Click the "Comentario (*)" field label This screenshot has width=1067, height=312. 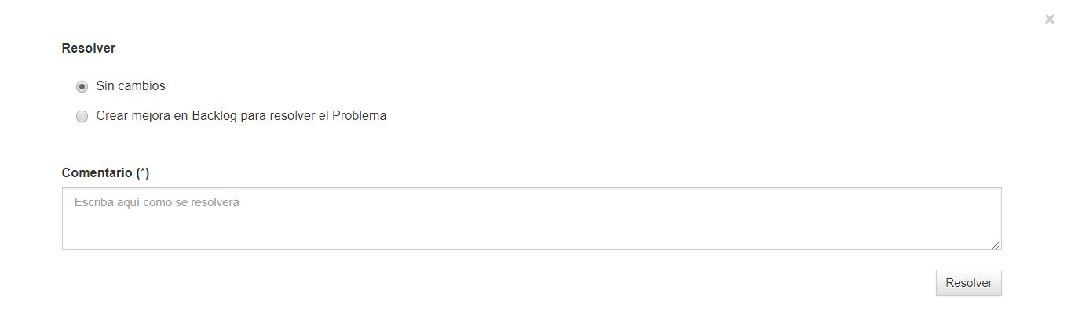[105, 172]
